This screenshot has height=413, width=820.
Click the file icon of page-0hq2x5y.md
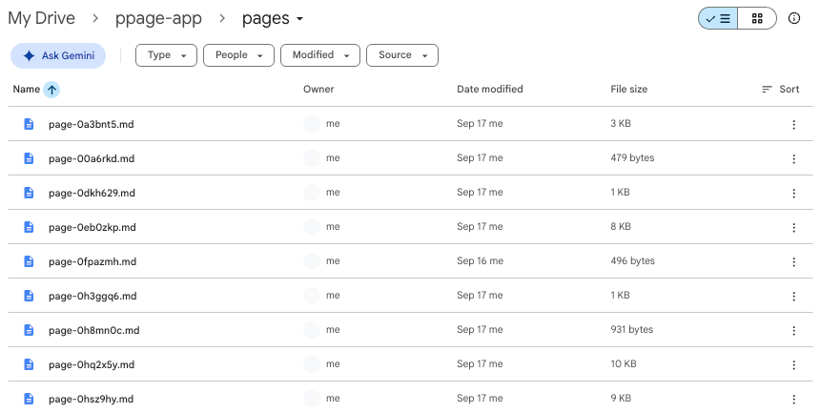[29, 364]
